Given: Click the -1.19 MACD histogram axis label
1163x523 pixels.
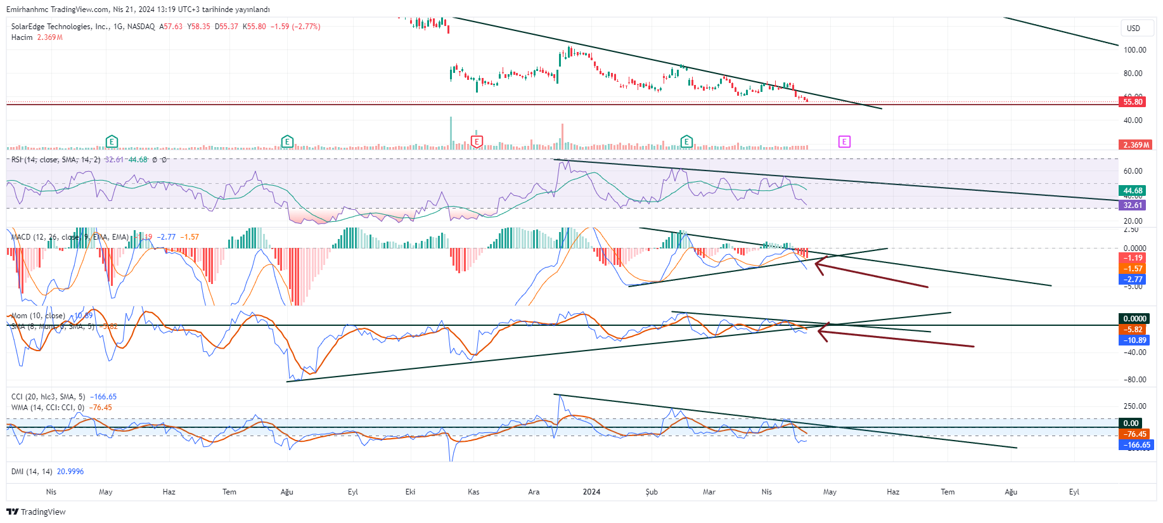Looking at the screenshot, I should pos(1133,258).
